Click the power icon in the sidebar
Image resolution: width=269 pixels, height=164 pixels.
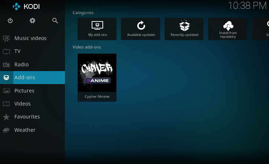click(10, 21)
